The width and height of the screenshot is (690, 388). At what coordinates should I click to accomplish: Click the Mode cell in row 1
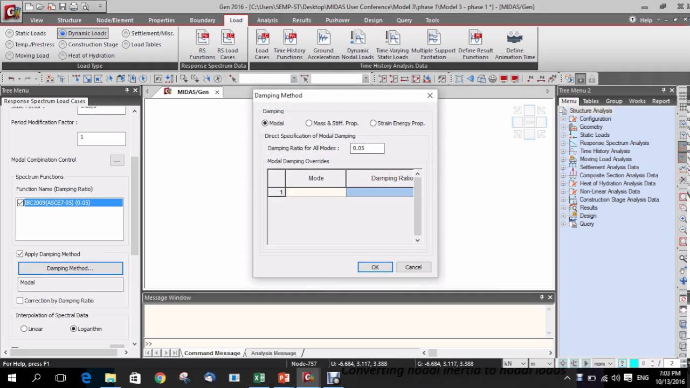[x=316, y=192]
